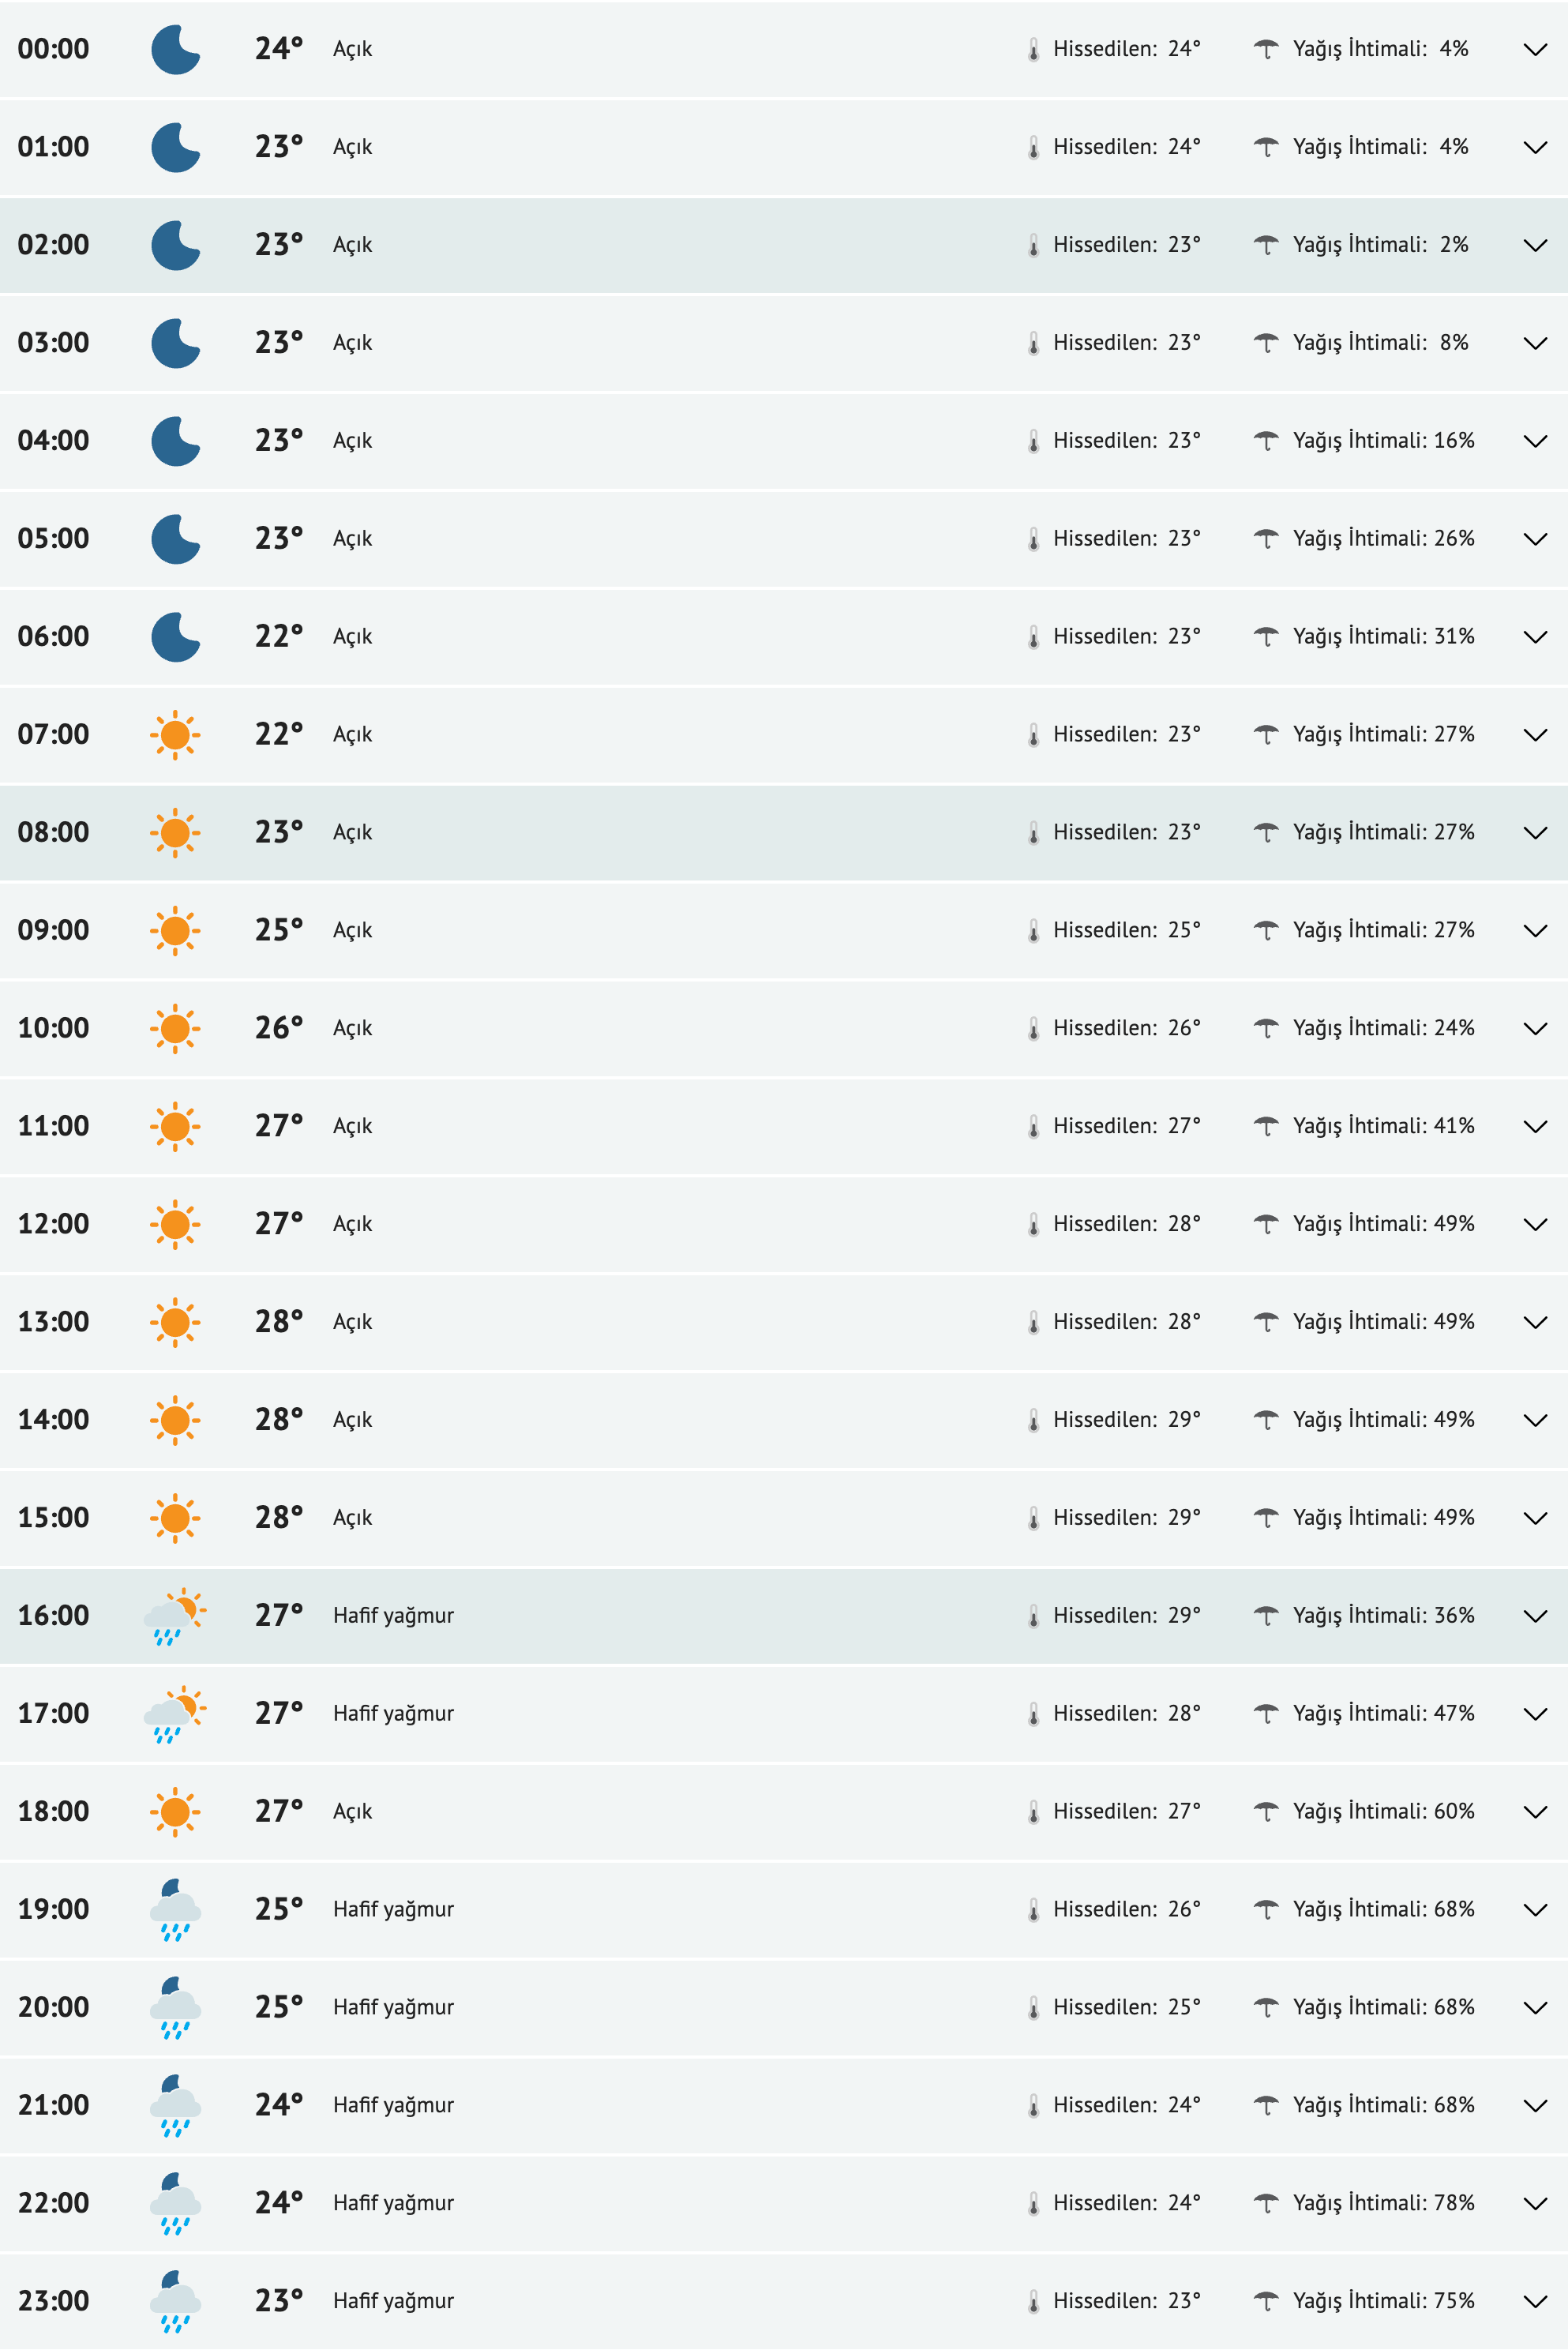Expand the 13:00 row chevron

pyautogui.click(x=1534, y=1323)
